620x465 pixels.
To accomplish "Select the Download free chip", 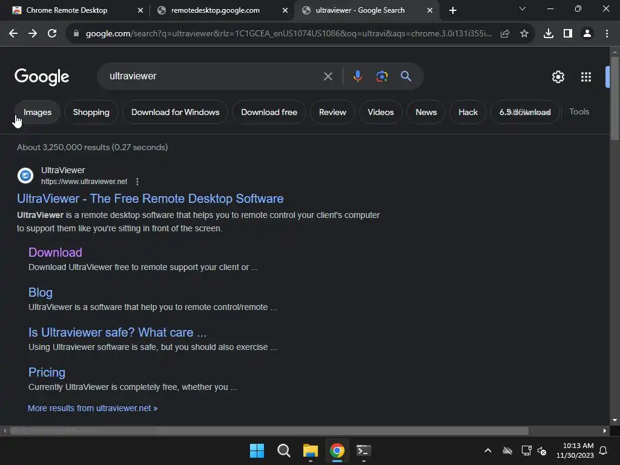I will point(269,112).
